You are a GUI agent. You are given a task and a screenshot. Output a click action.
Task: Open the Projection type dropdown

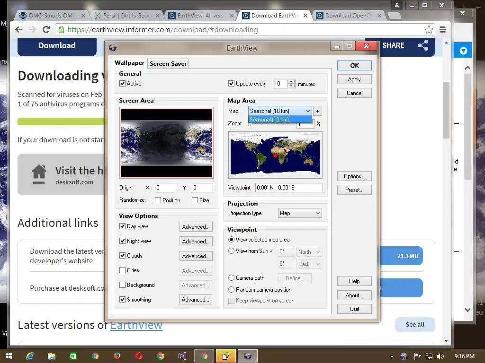(x=300, y=213)
